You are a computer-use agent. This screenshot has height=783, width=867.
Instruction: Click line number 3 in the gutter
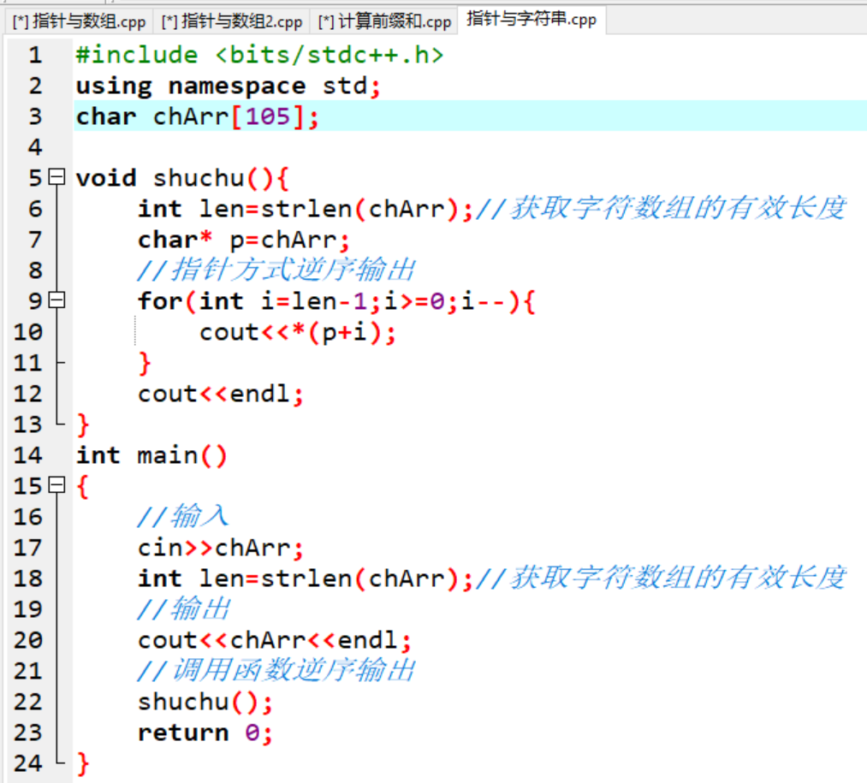click(34, 116)
